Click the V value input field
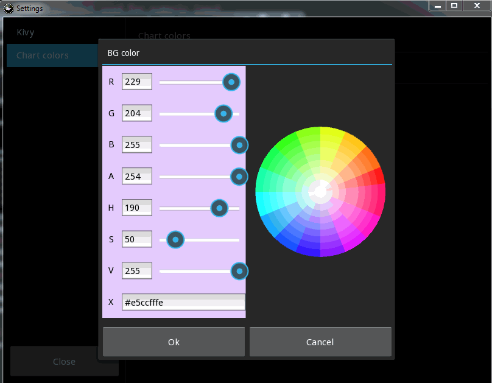This screenshot has height=383, width=492. pos(137,271)
